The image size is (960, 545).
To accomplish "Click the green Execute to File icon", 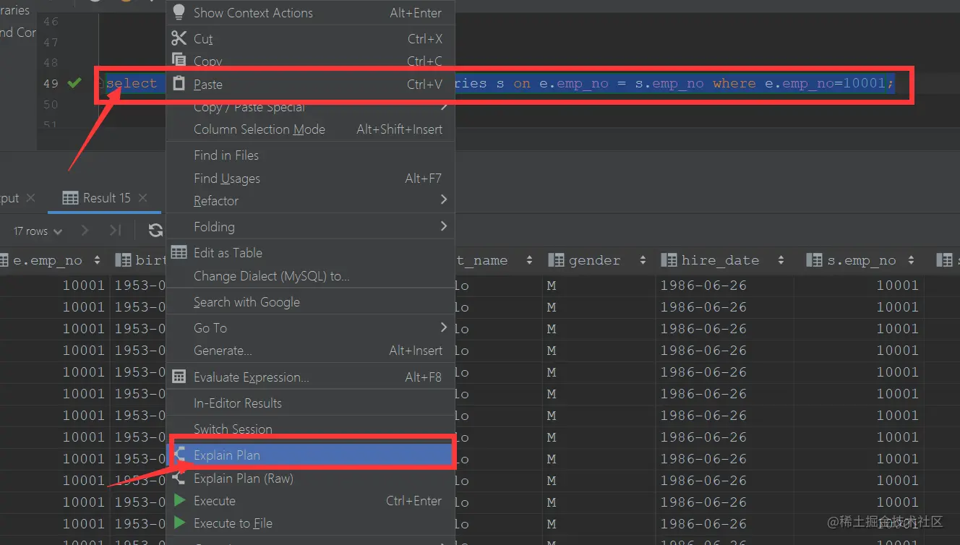I will pos(179,523).
